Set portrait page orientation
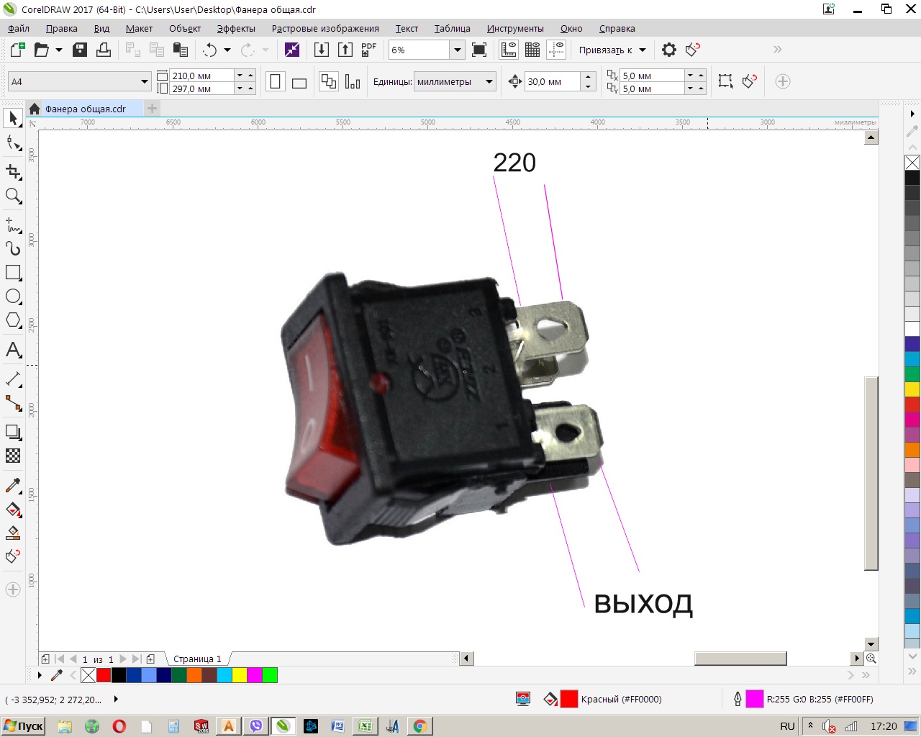Screen dimensions: 921x737 (276, 81)
